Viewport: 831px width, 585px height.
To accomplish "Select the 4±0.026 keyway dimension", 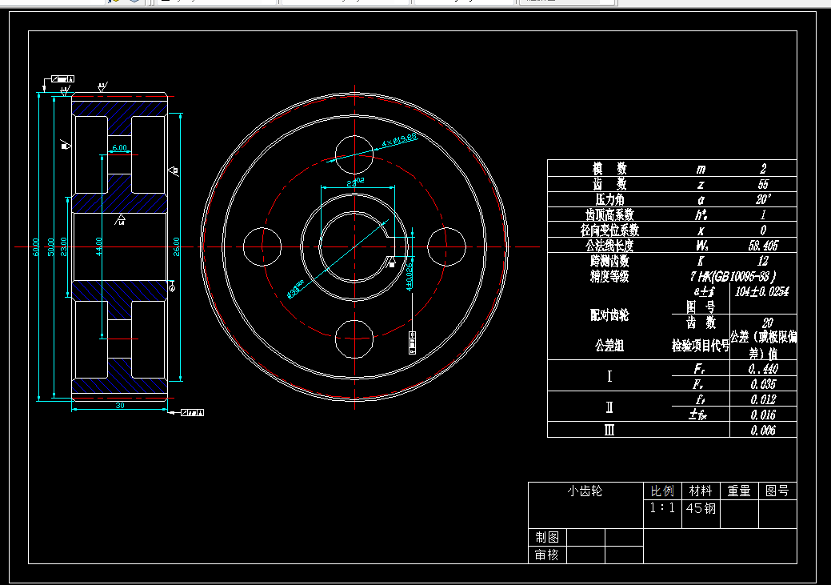I will click(x=410, y=277).
